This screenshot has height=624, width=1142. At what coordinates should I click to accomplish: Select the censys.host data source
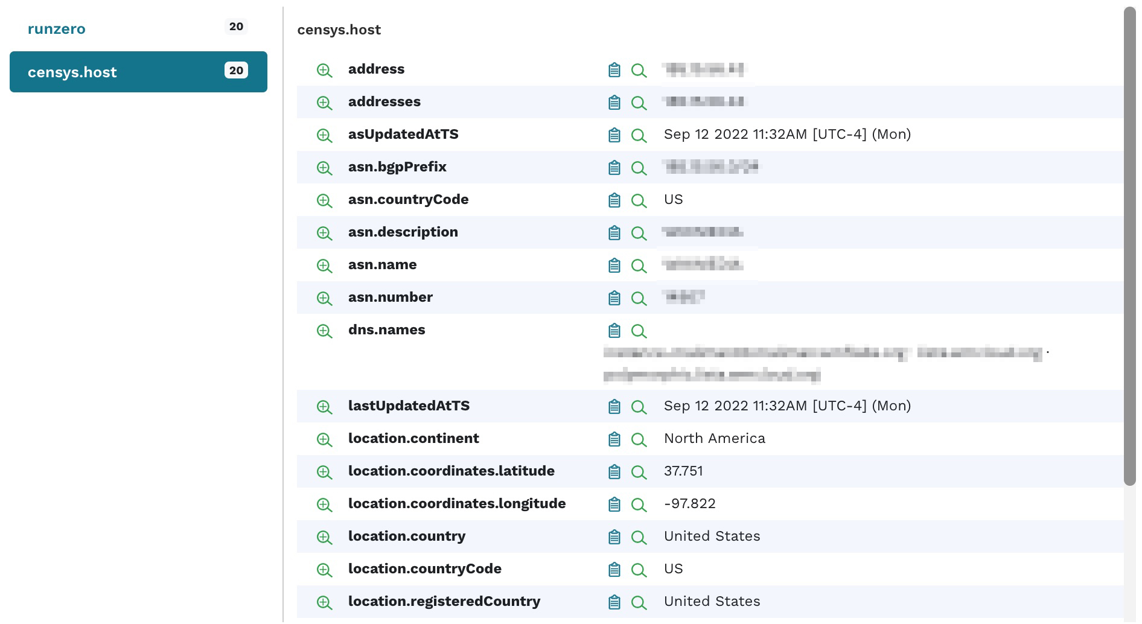(72, 72)
